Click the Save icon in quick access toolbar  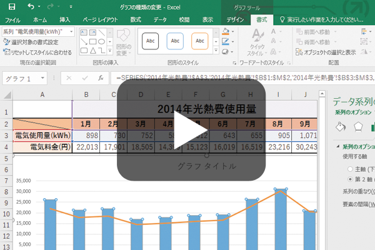click(x=12, y=6)
